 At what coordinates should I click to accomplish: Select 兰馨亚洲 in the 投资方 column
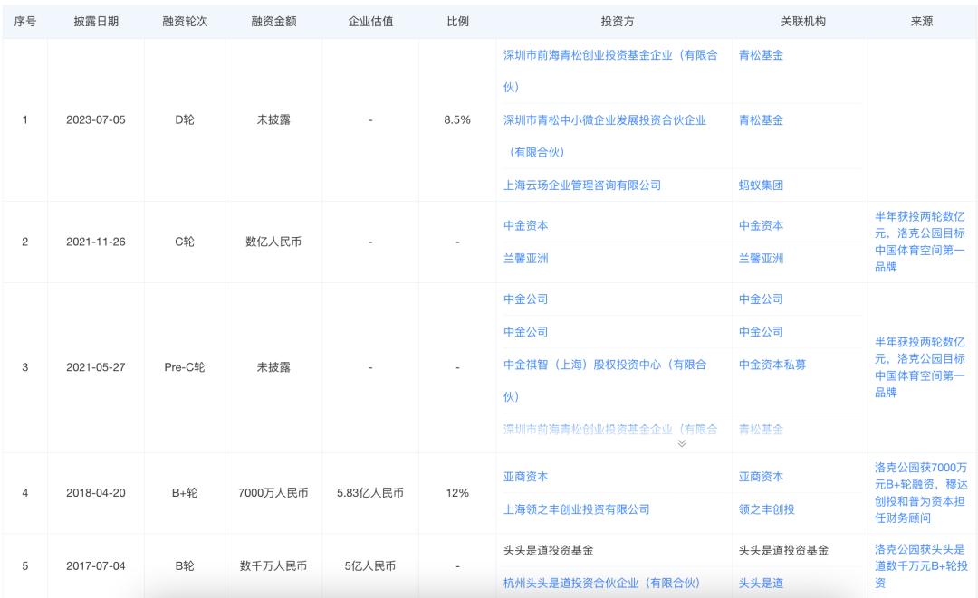pyautogui.click(x=525, y=259)
